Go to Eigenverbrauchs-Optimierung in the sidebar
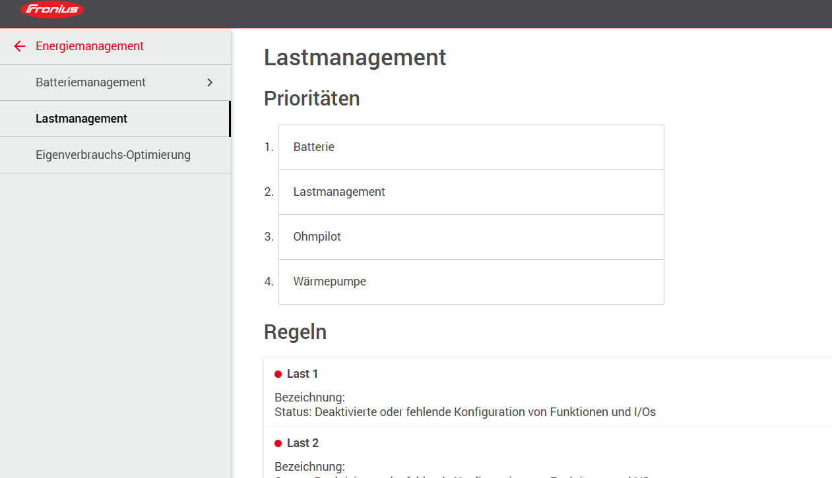The height and width of the screenshot is (478, 832). tap(113, 155)
